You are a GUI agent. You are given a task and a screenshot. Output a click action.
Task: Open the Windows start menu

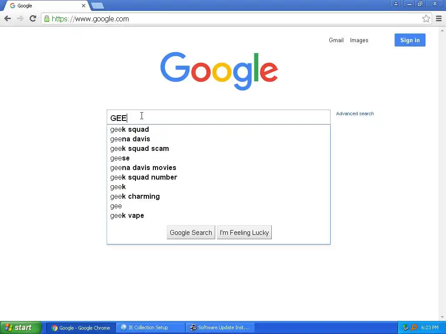click(x=20, y=328)
